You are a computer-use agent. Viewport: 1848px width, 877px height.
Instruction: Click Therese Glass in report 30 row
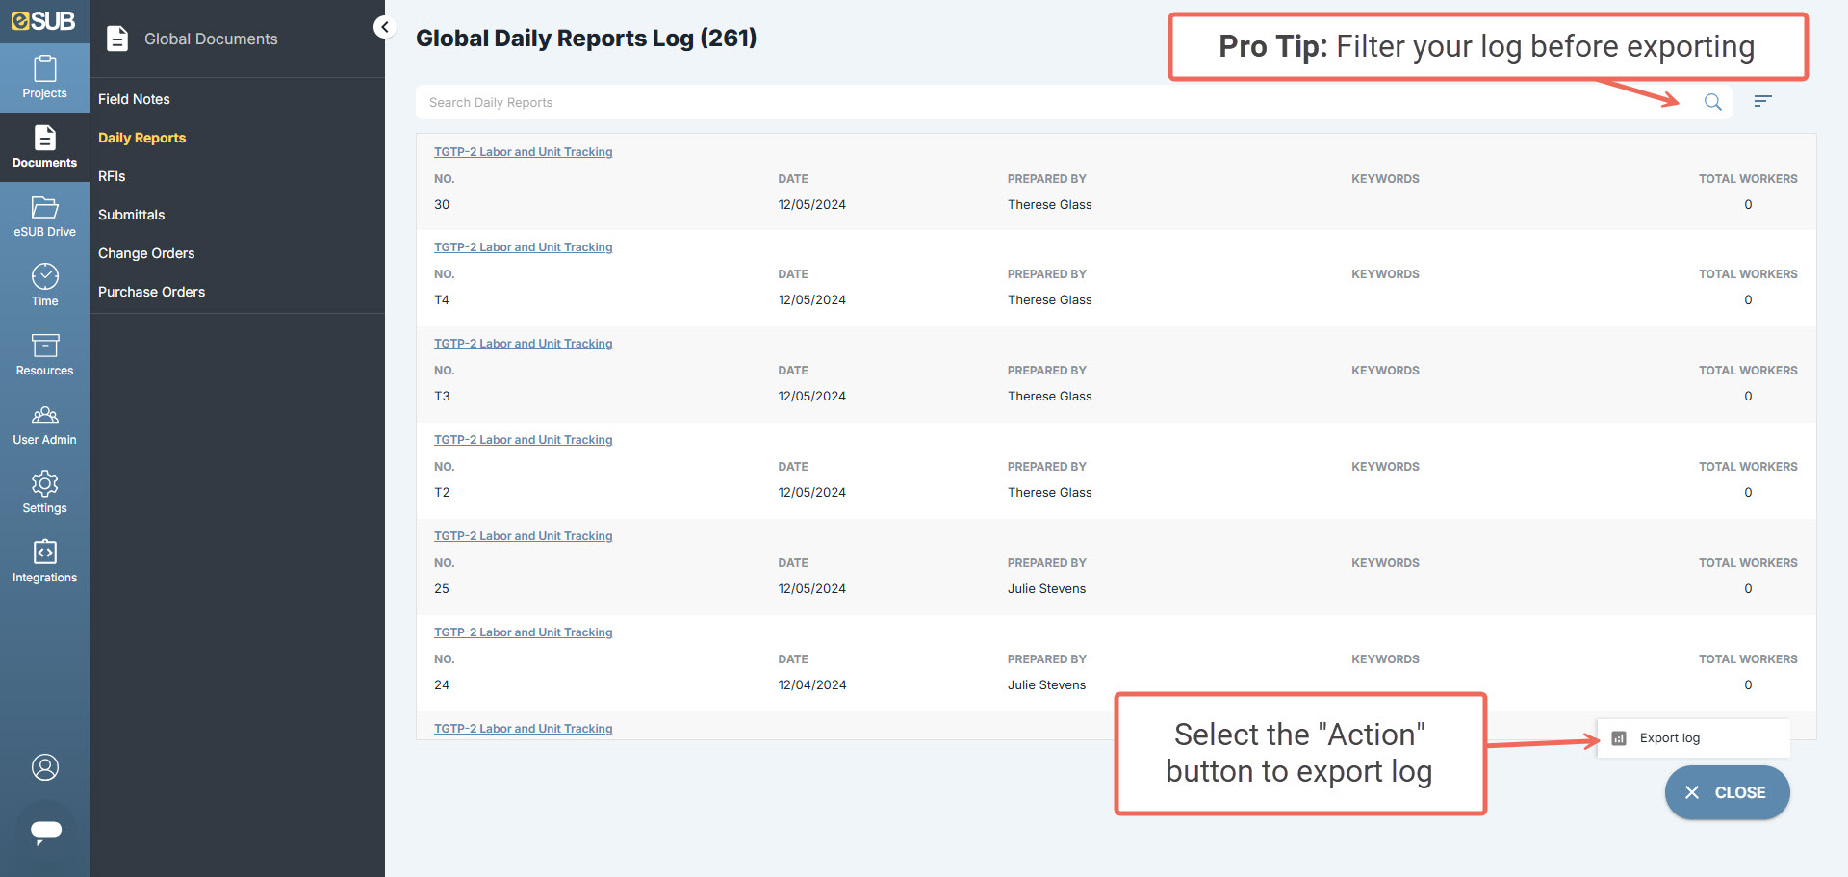[x=1049, y=204]
